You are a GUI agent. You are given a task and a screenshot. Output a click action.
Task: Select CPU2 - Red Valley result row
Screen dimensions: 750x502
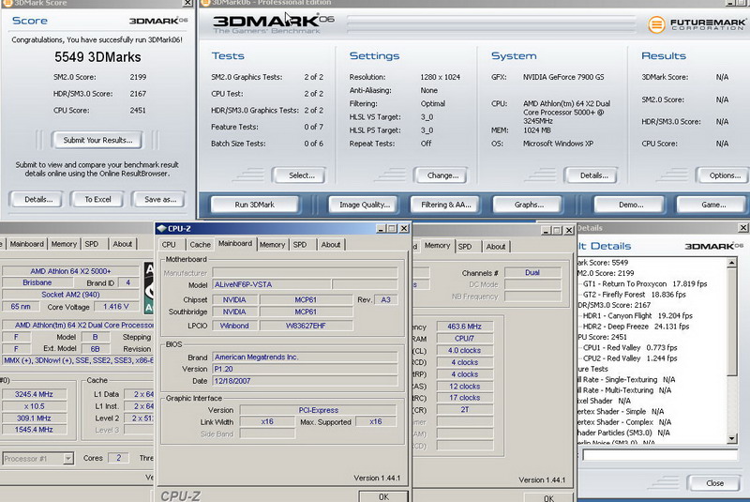click(x=630, y=358)
